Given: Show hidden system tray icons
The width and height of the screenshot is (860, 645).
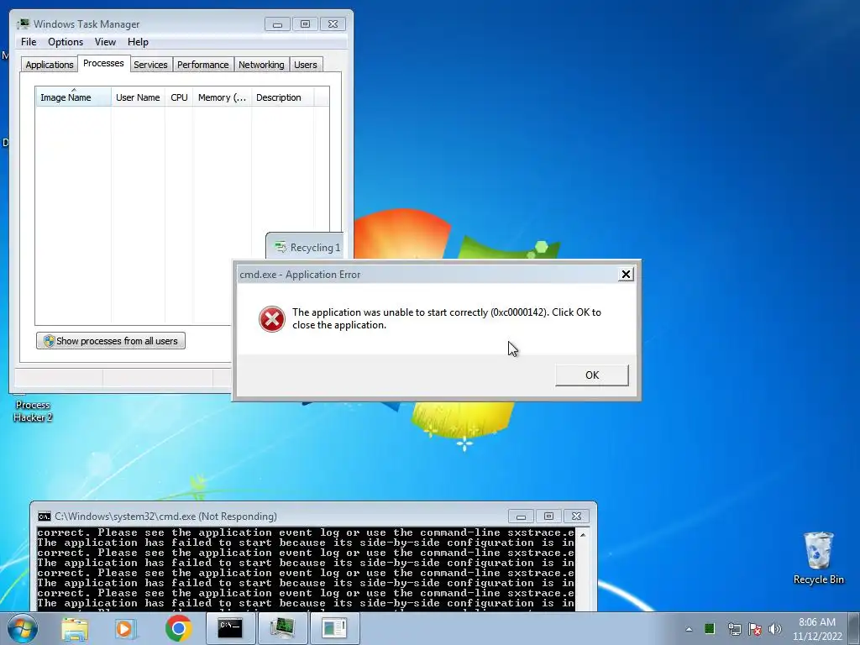Looking at the screenshot, I should click(689, 629).
